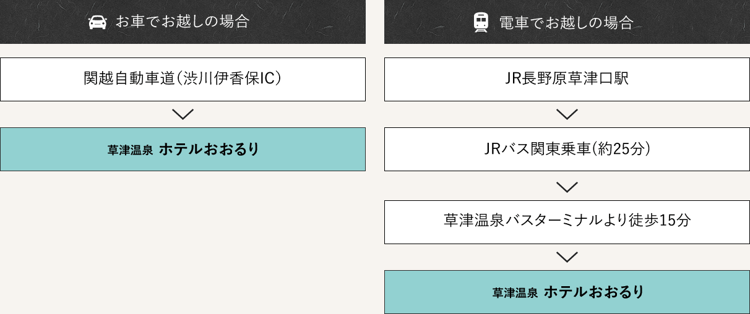Screen dimensions: 750x314
Task: Select the 電車でお越しの場合 heading text
Action: [566, 22]
